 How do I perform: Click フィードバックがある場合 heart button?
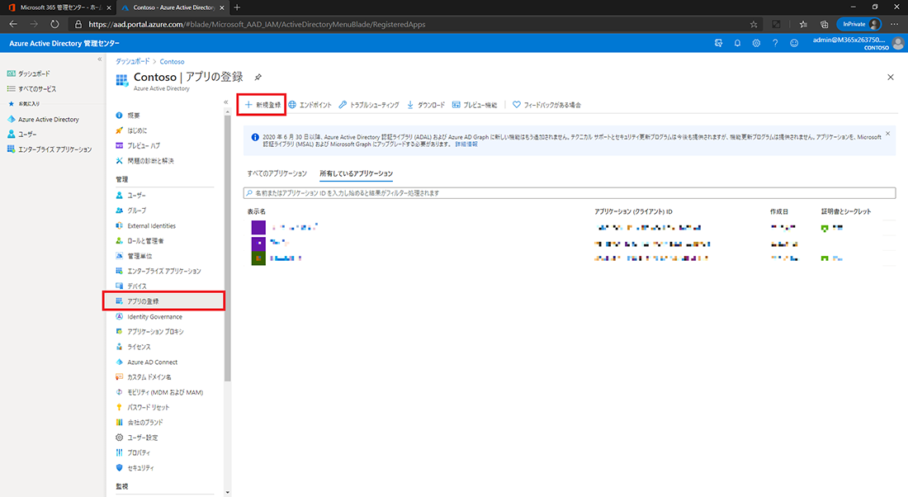[x=546, y=105]
